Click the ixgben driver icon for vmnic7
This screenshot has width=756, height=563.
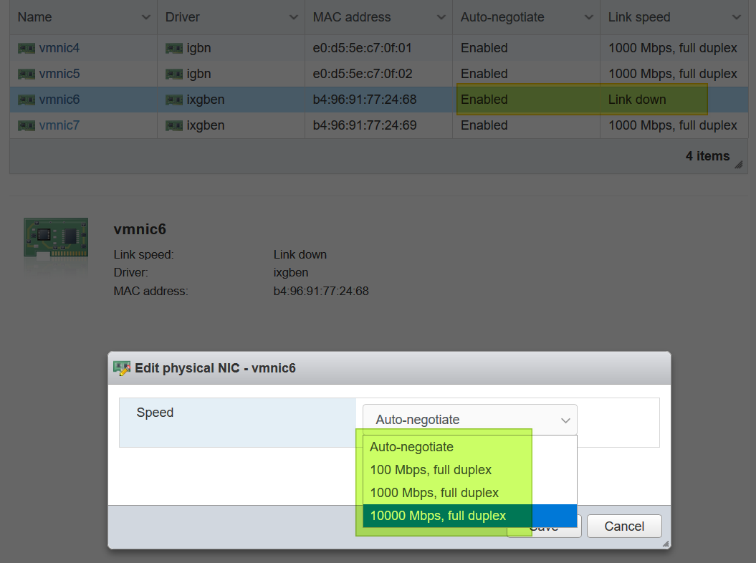click(x=174, y=126)
